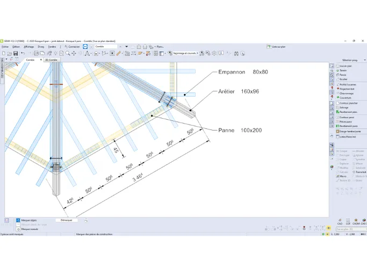Click the Démarquer button
Screen dimensions: 367x275
point(67,220)
